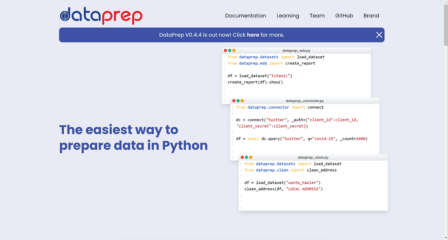Click 'clean_address(df, "LOCAL ADDRESS")' line

coord(283,189)
